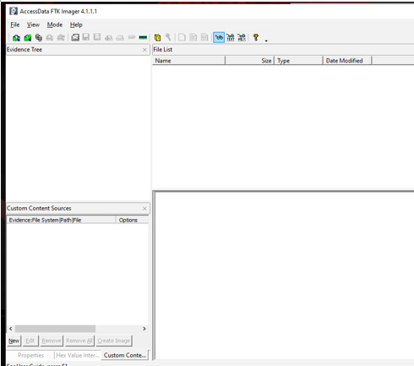Click the Create Disk Image icon
414x366 pixels.
[75, 37]
